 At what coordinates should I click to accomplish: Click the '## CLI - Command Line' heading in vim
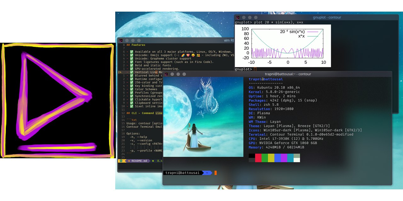click(x=145, y=113)
